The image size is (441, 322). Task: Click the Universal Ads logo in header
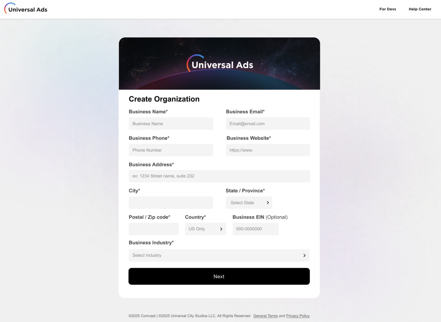pos(26,9)
